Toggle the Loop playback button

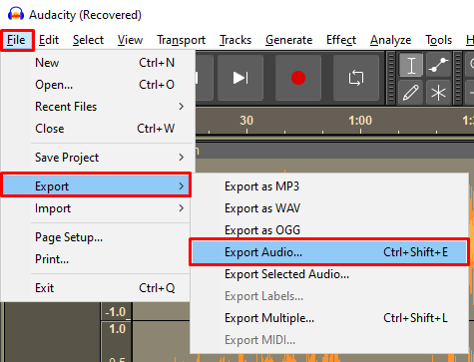pos(356,78)
